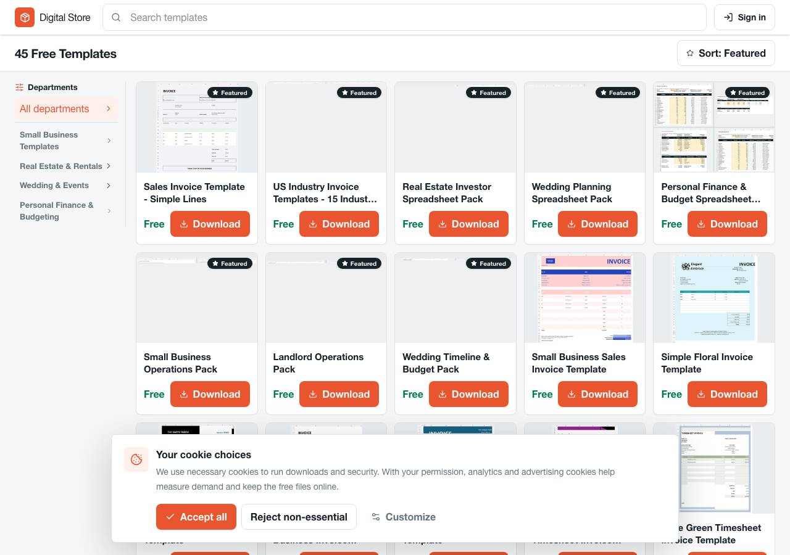Viewport: 790px width, 555px height.
Task: Download Simple Floral Invoice Template
Action: point(727,394)
